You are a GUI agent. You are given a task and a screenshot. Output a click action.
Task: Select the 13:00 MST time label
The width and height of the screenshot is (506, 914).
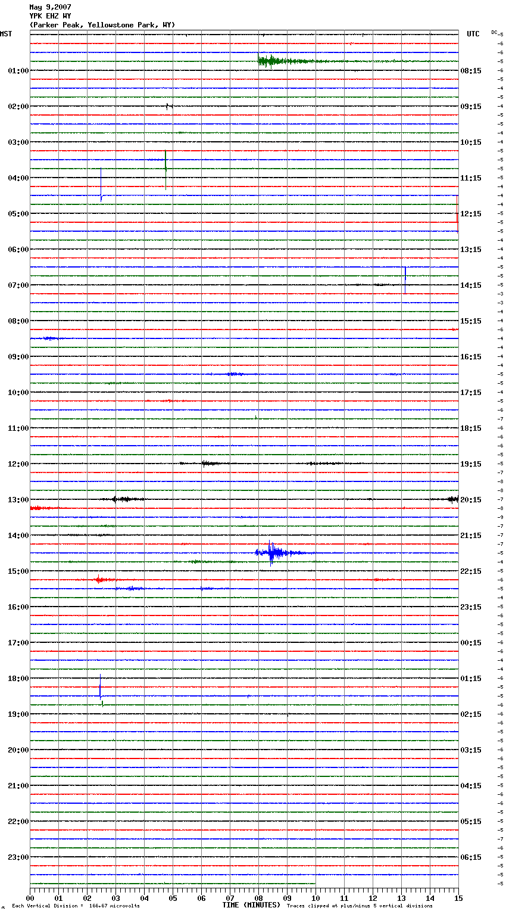click(x=18, y=500)
